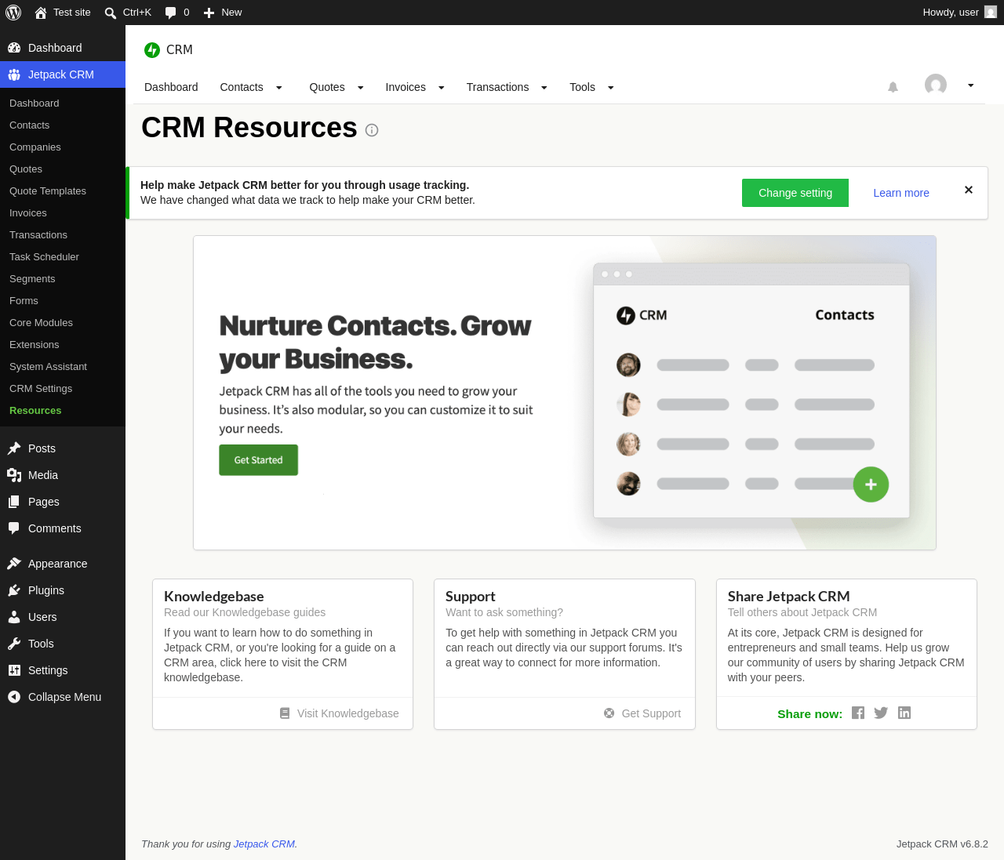
Task: Expand the Transactions dropdown arrow
Action: 544,88
